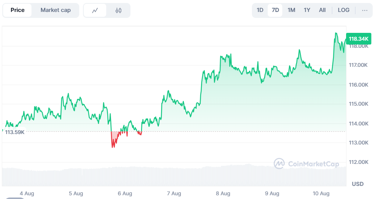This screenshot has height=199, width=373.
Task: Set the time range to 1D
Action: [260, 10]
